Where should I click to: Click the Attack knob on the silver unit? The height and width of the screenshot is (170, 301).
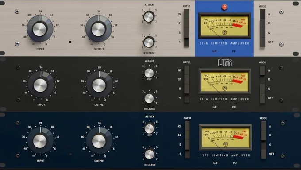pos(149,17)
